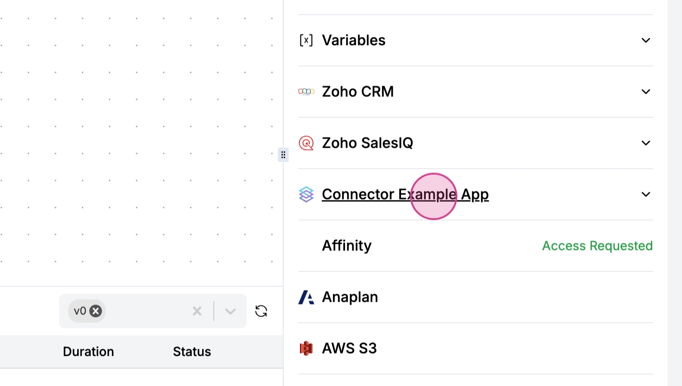Click the refresh icon beside version selector
Image resolution: width=682 pixels, height=386 pixels.
pos(261,311)
